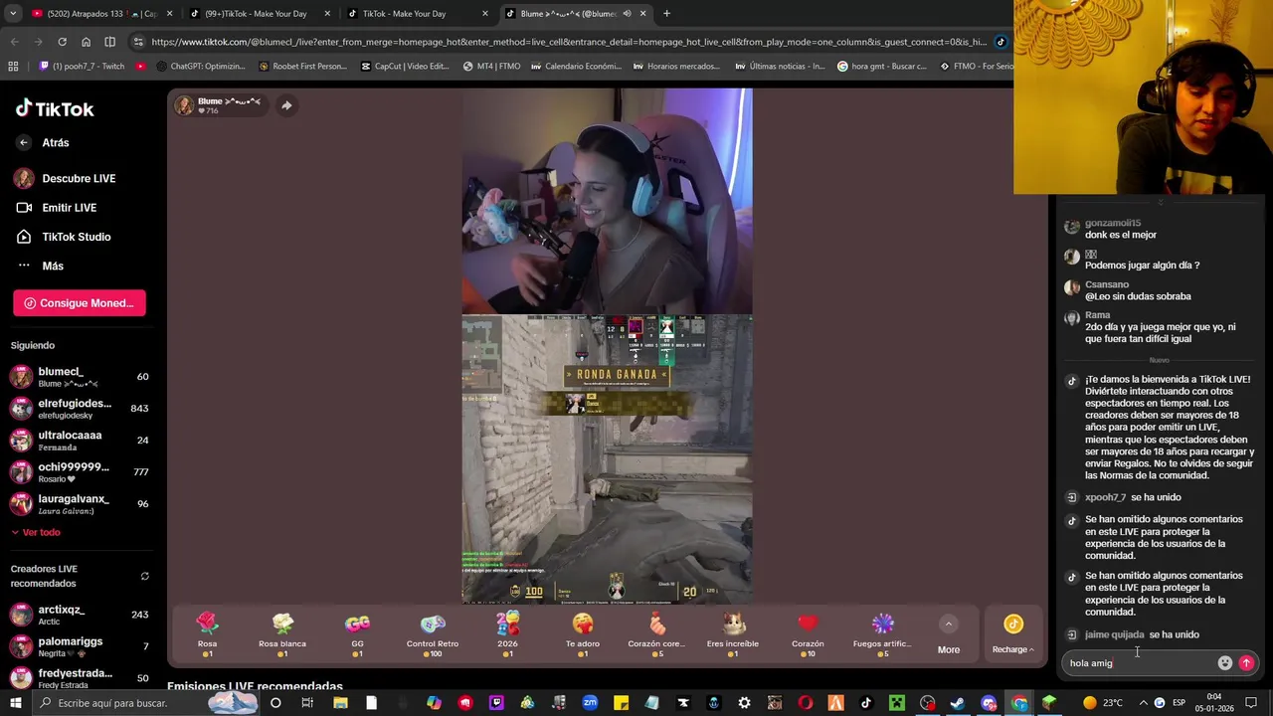
Task: Go to the browser home page
Action: pyautogui.click(x=86, y=42)
